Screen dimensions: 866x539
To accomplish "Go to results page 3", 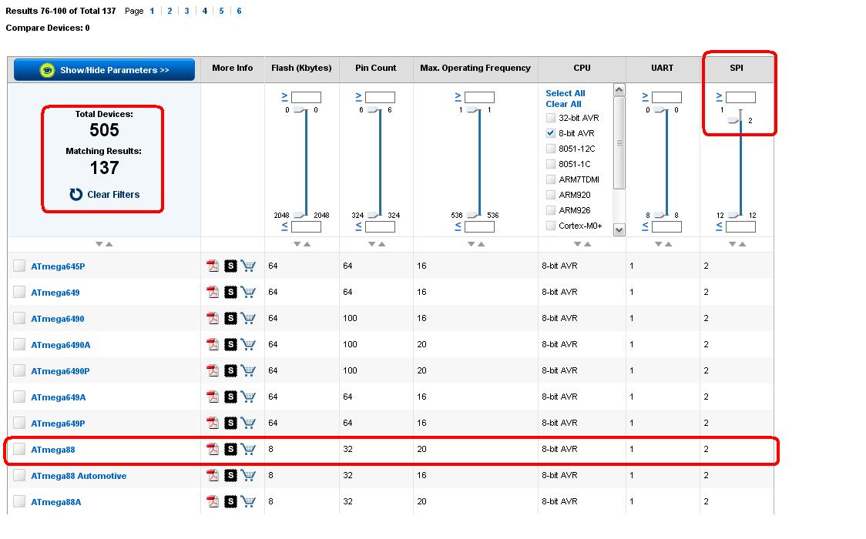I will (x=186, y=11).
